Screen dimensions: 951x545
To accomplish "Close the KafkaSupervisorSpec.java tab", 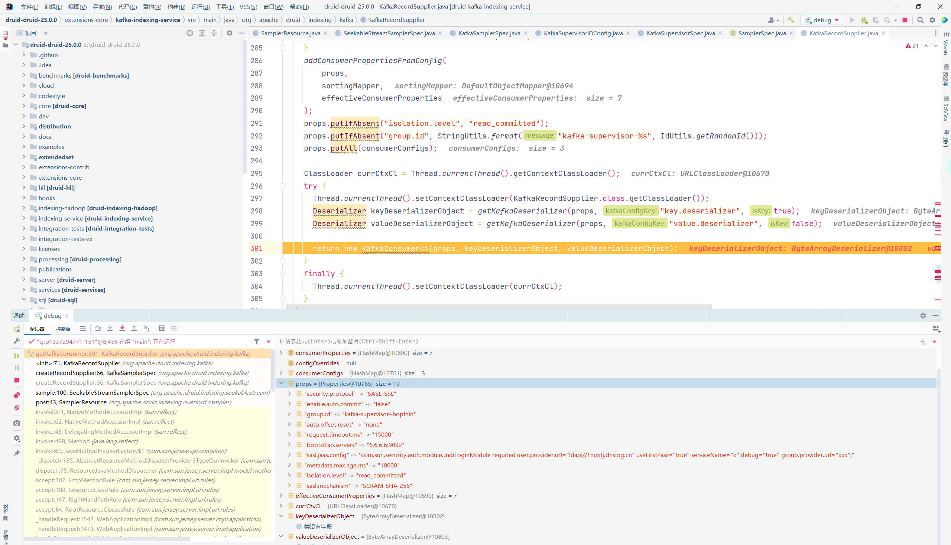I will pyautogui.click(x=720, y=33).
